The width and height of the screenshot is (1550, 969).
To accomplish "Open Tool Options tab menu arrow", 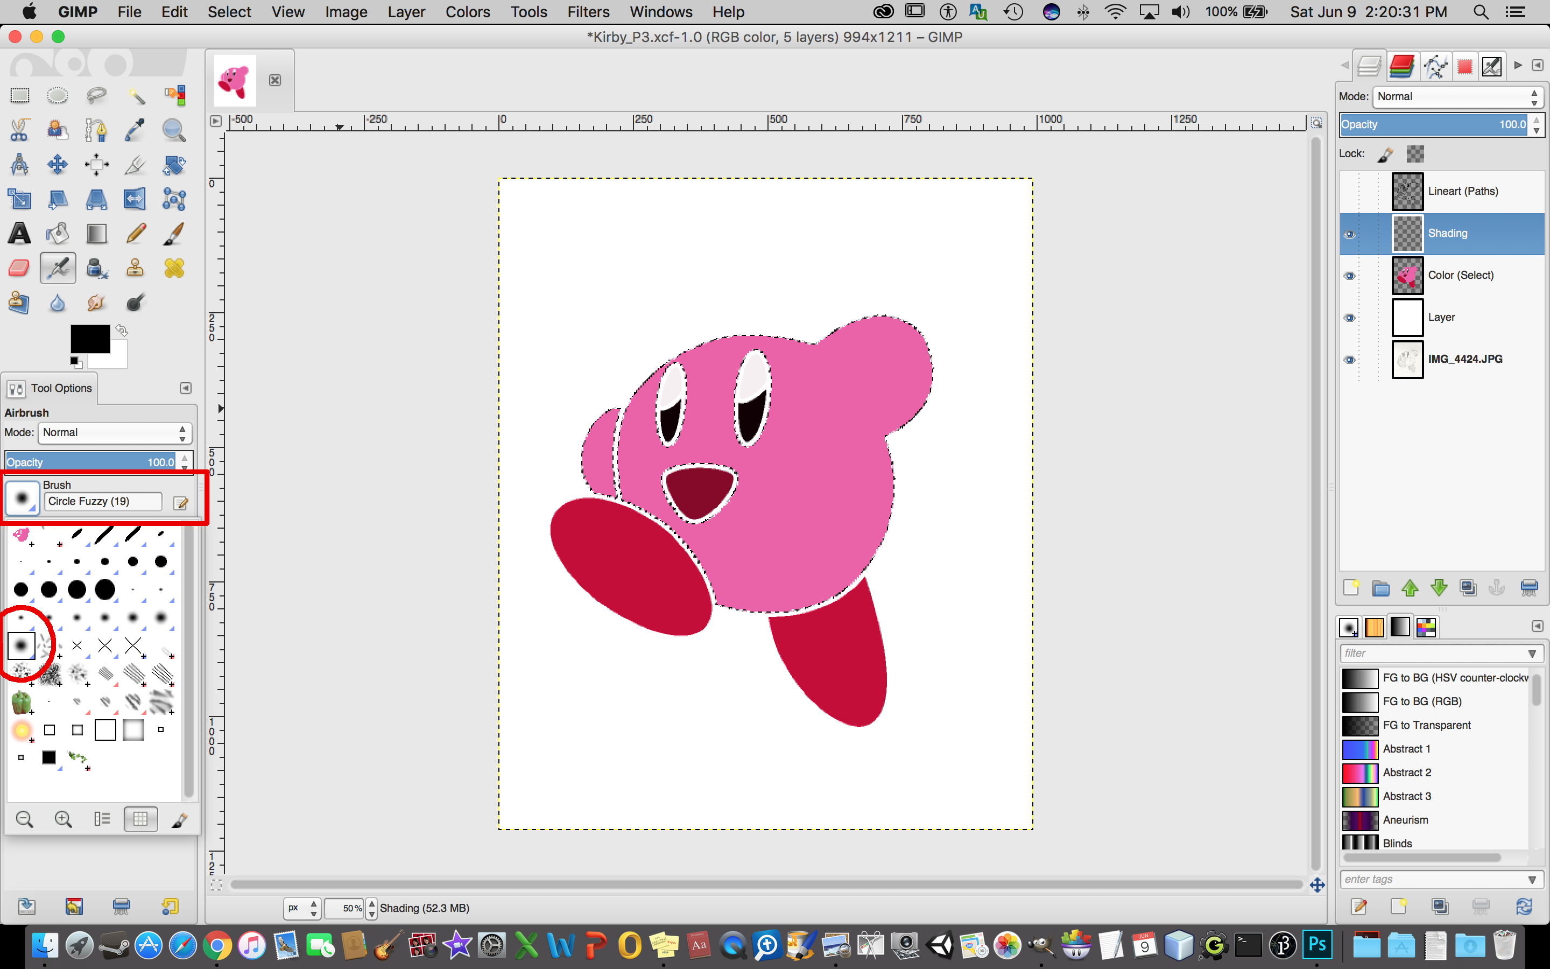I will point(185,388).
